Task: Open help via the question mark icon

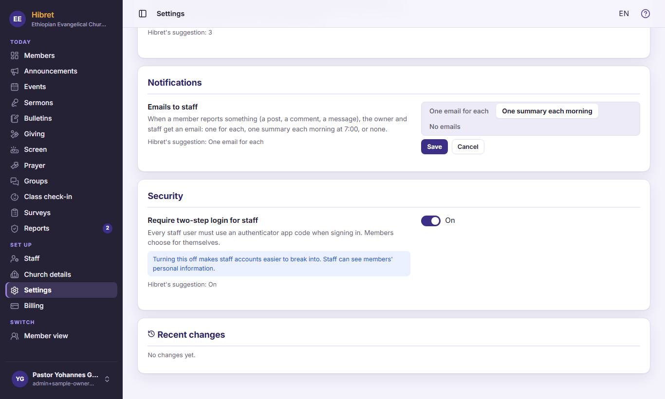Action: coord(646,14)
